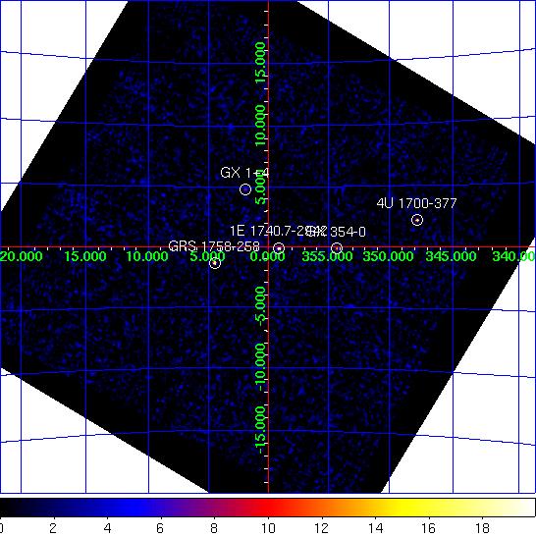
Task: Select the circle marker under 1E 1740.7-2942 label
Action: tap(279, 248)
